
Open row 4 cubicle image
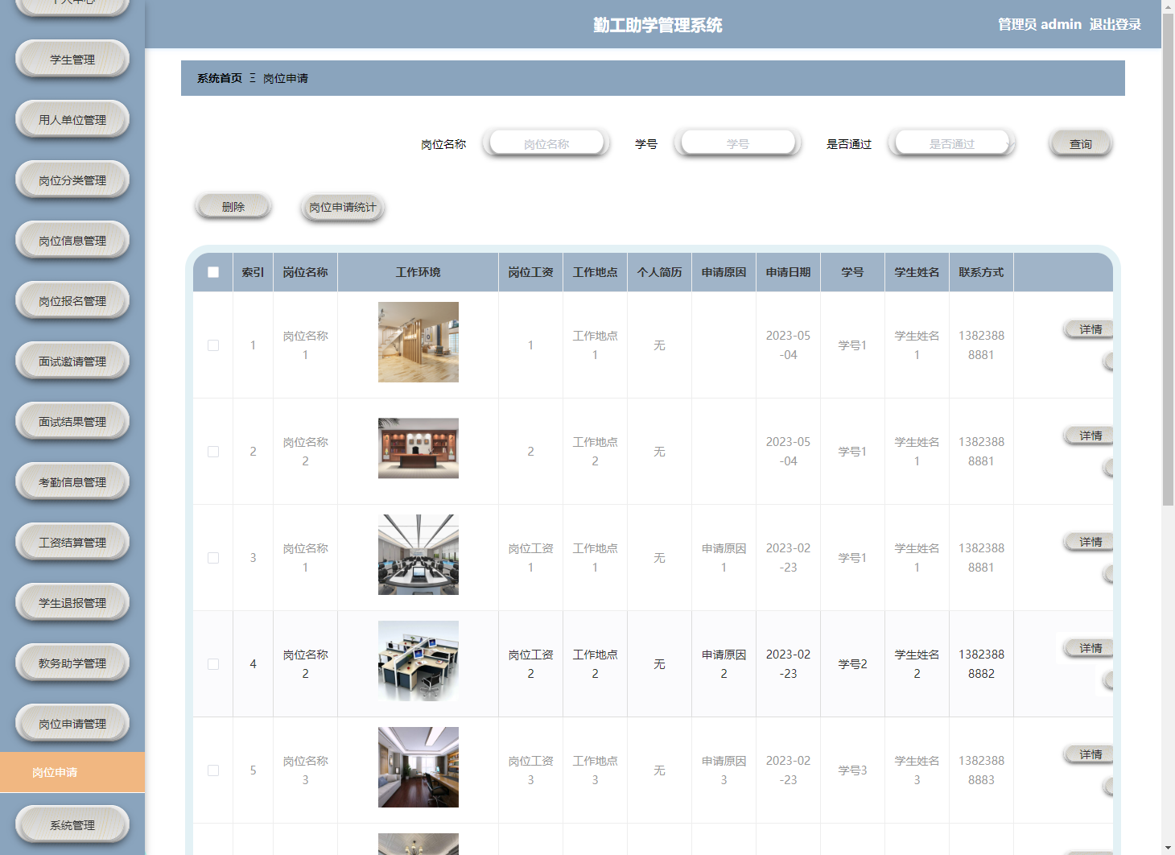click(x=418, y=661)
